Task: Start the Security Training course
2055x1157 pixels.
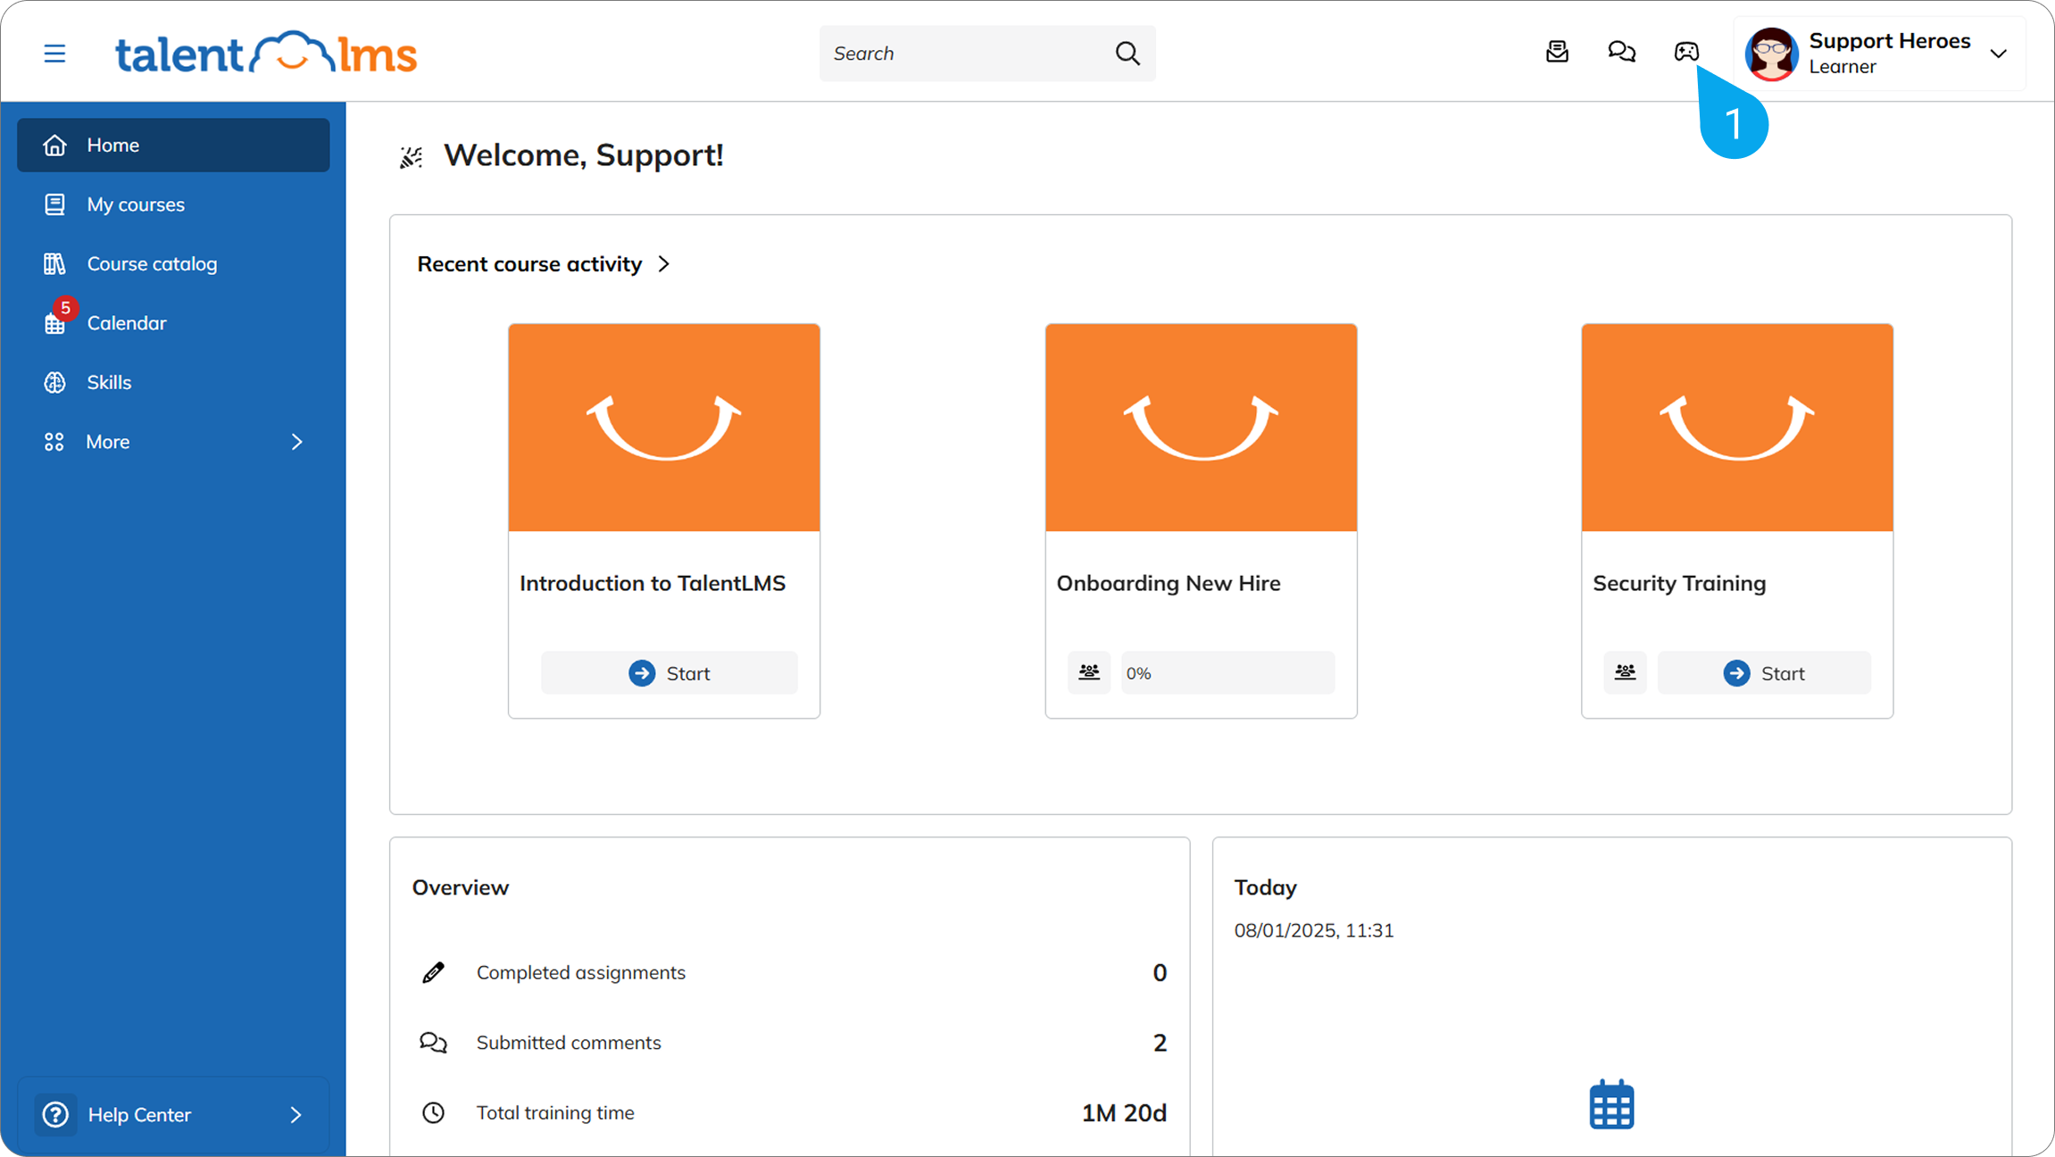Action: (1764, 672)
